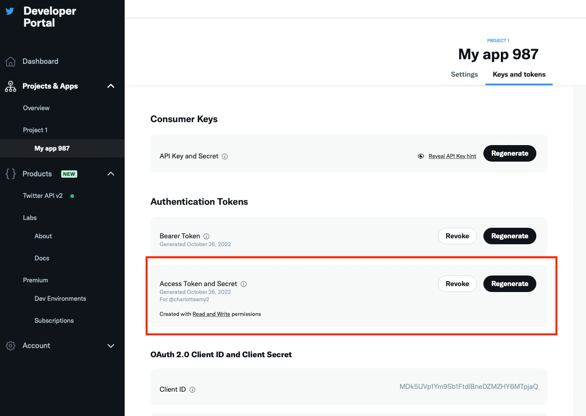Image resolution: width=586 pixels, height=416 pixels.
Task: Select the Keys and tokens tab
Action: pos(519,74)
